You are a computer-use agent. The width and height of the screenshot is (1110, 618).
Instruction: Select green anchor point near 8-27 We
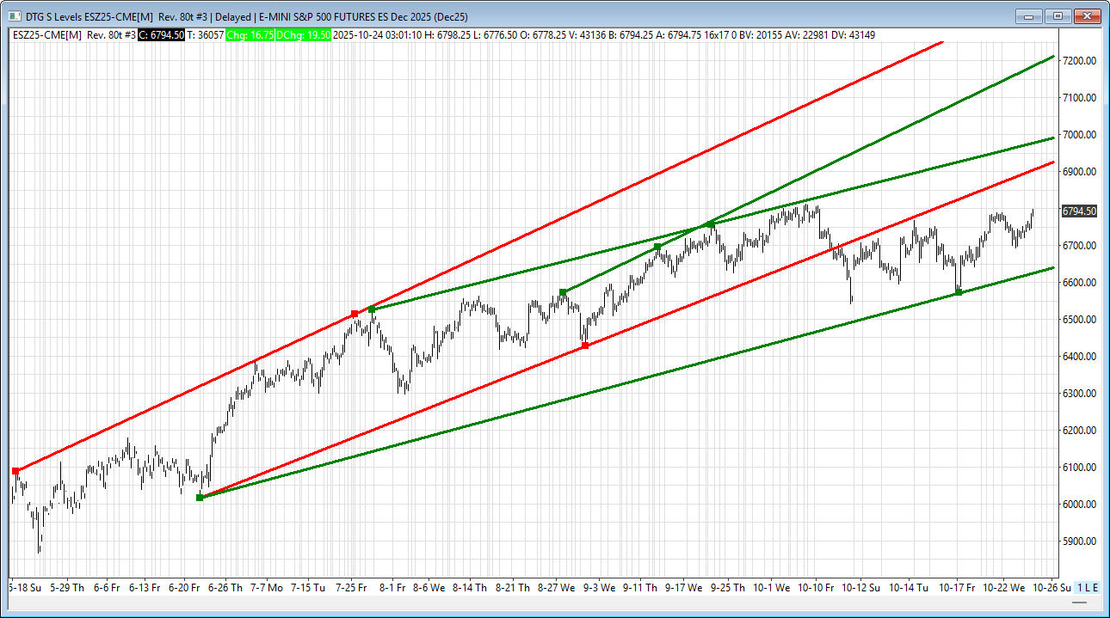click(x=563, y=292)
